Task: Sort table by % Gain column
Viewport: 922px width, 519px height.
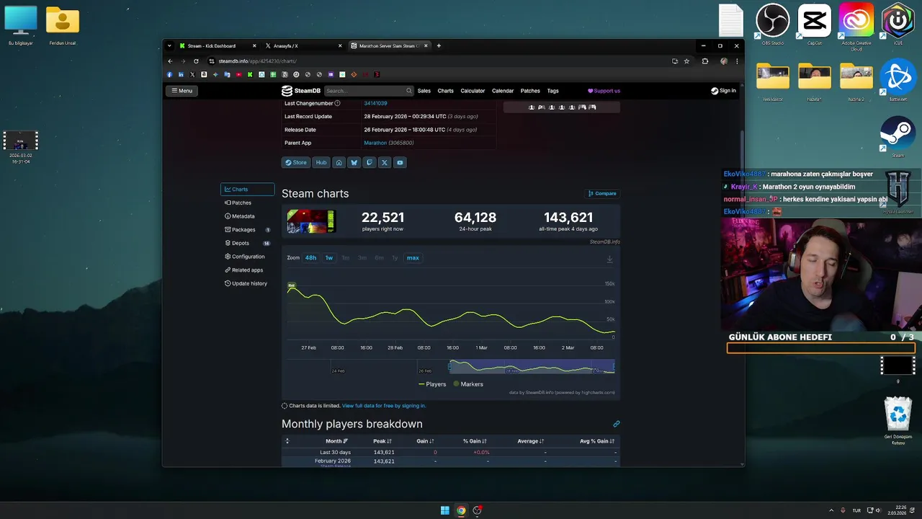Action: point(475,441)
